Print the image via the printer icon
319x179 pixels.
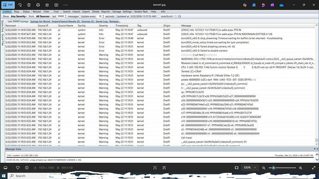(38, 5)
